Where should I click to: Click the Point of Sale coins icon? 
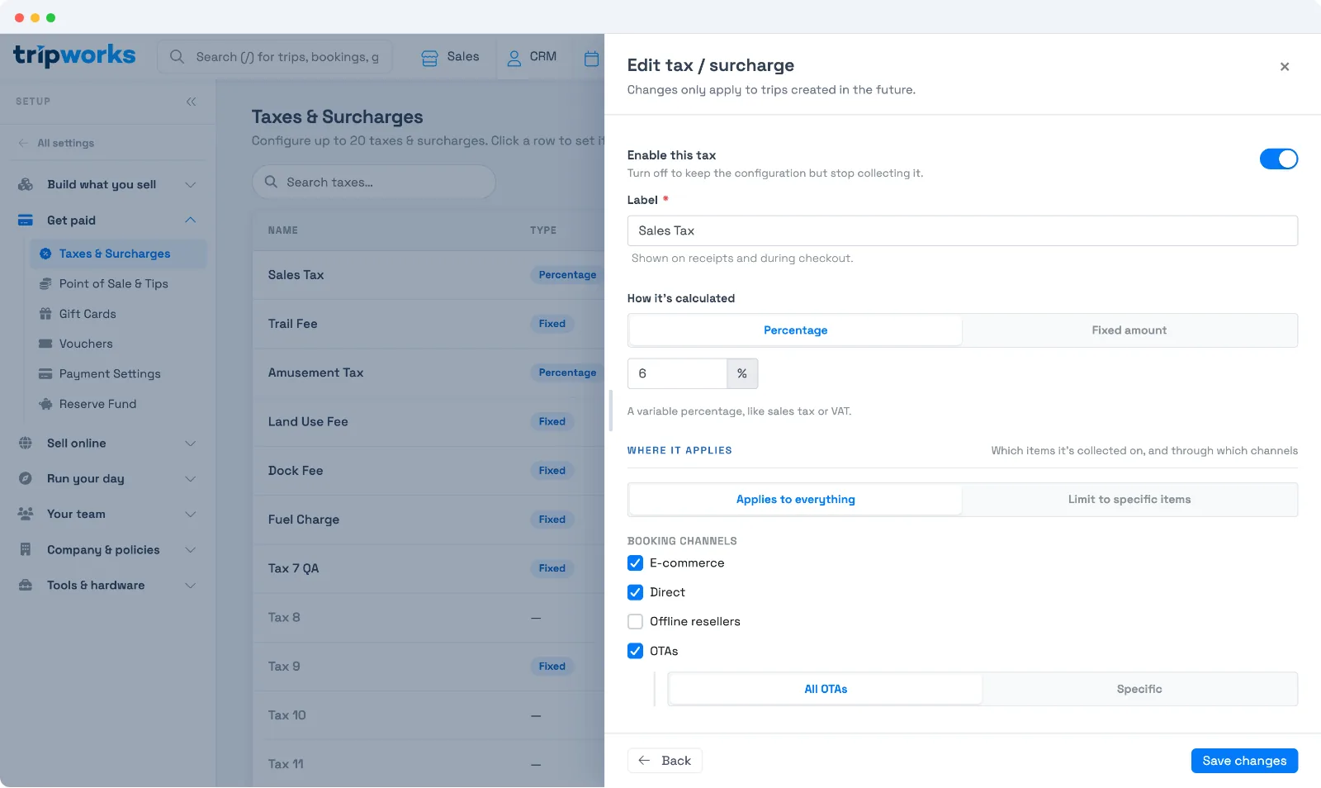[x=45, y=284]
